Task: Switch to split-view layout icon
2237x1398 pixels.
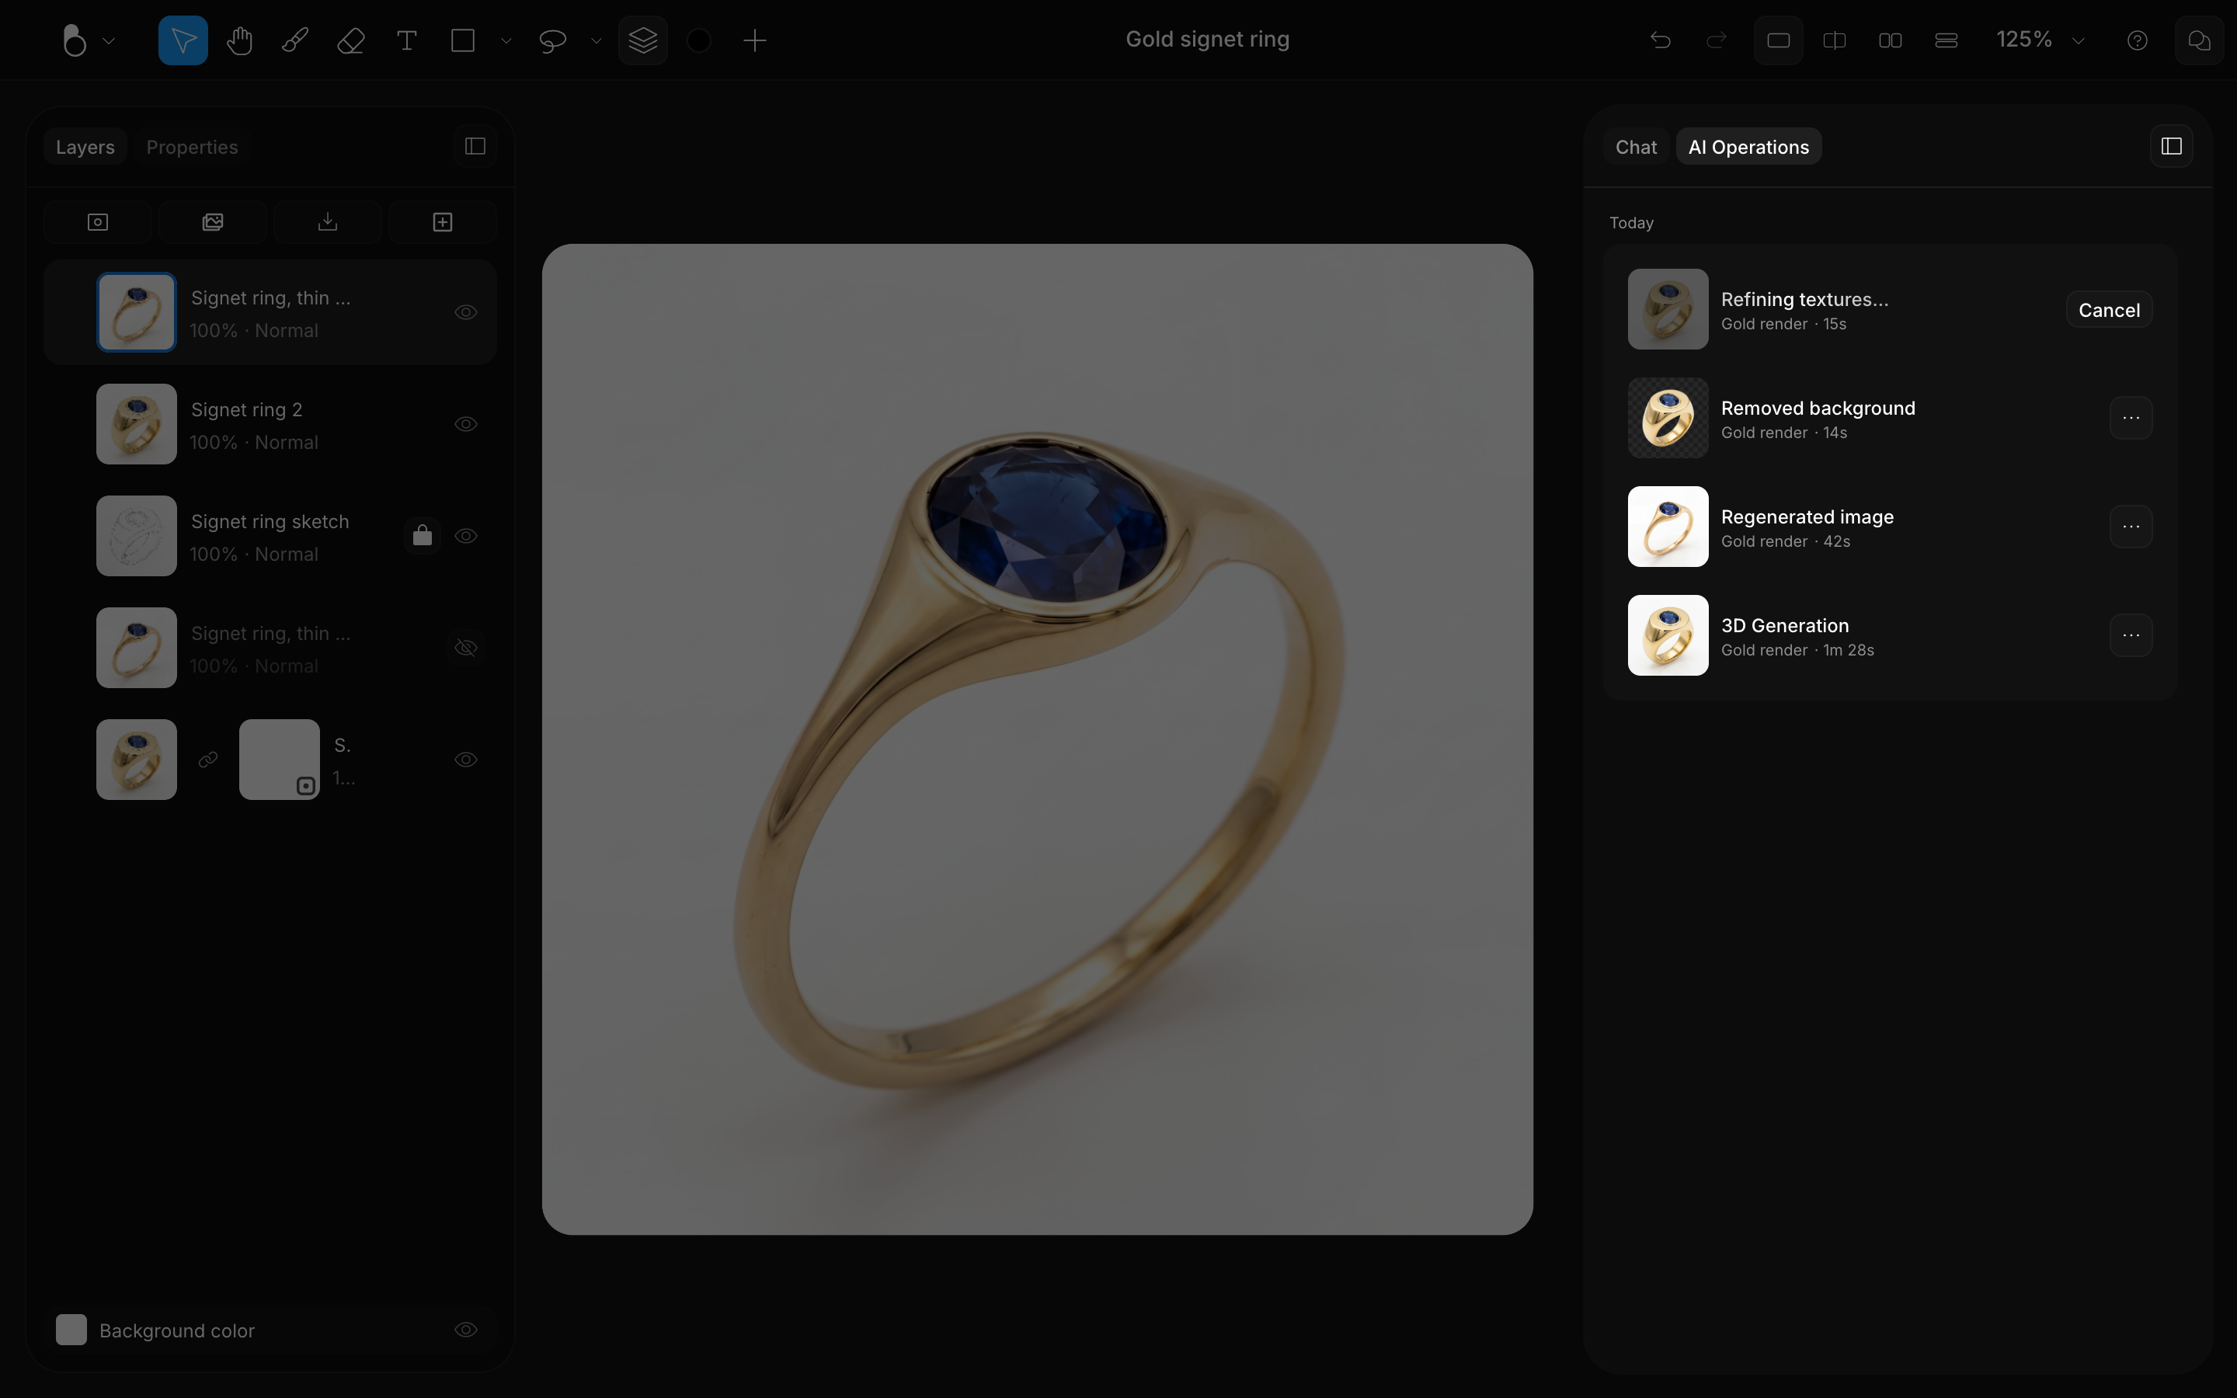Action: tap(1834, 40)
